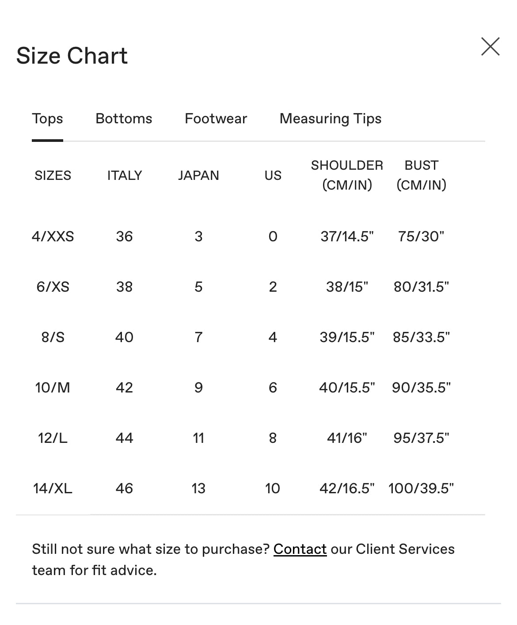Click the US column header
Screen dimensions: 517x625
[273, 175]
